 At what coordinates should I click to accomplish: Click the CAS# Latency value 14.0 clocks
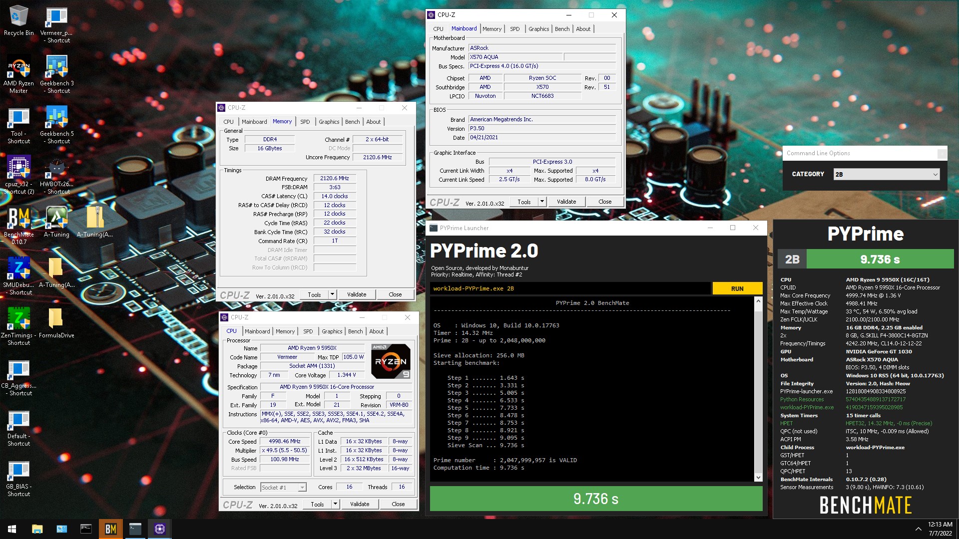335,196
